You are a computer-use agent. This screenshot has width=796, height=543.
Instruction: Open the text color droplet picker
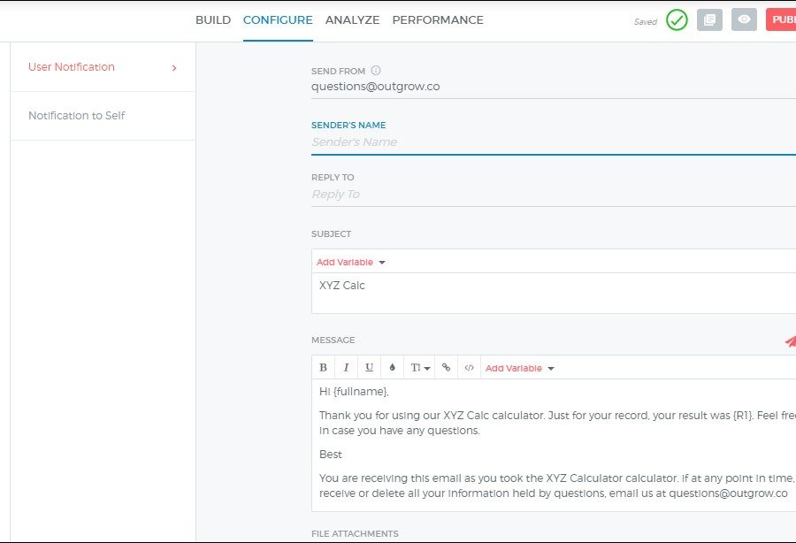[x=392, y=368]
